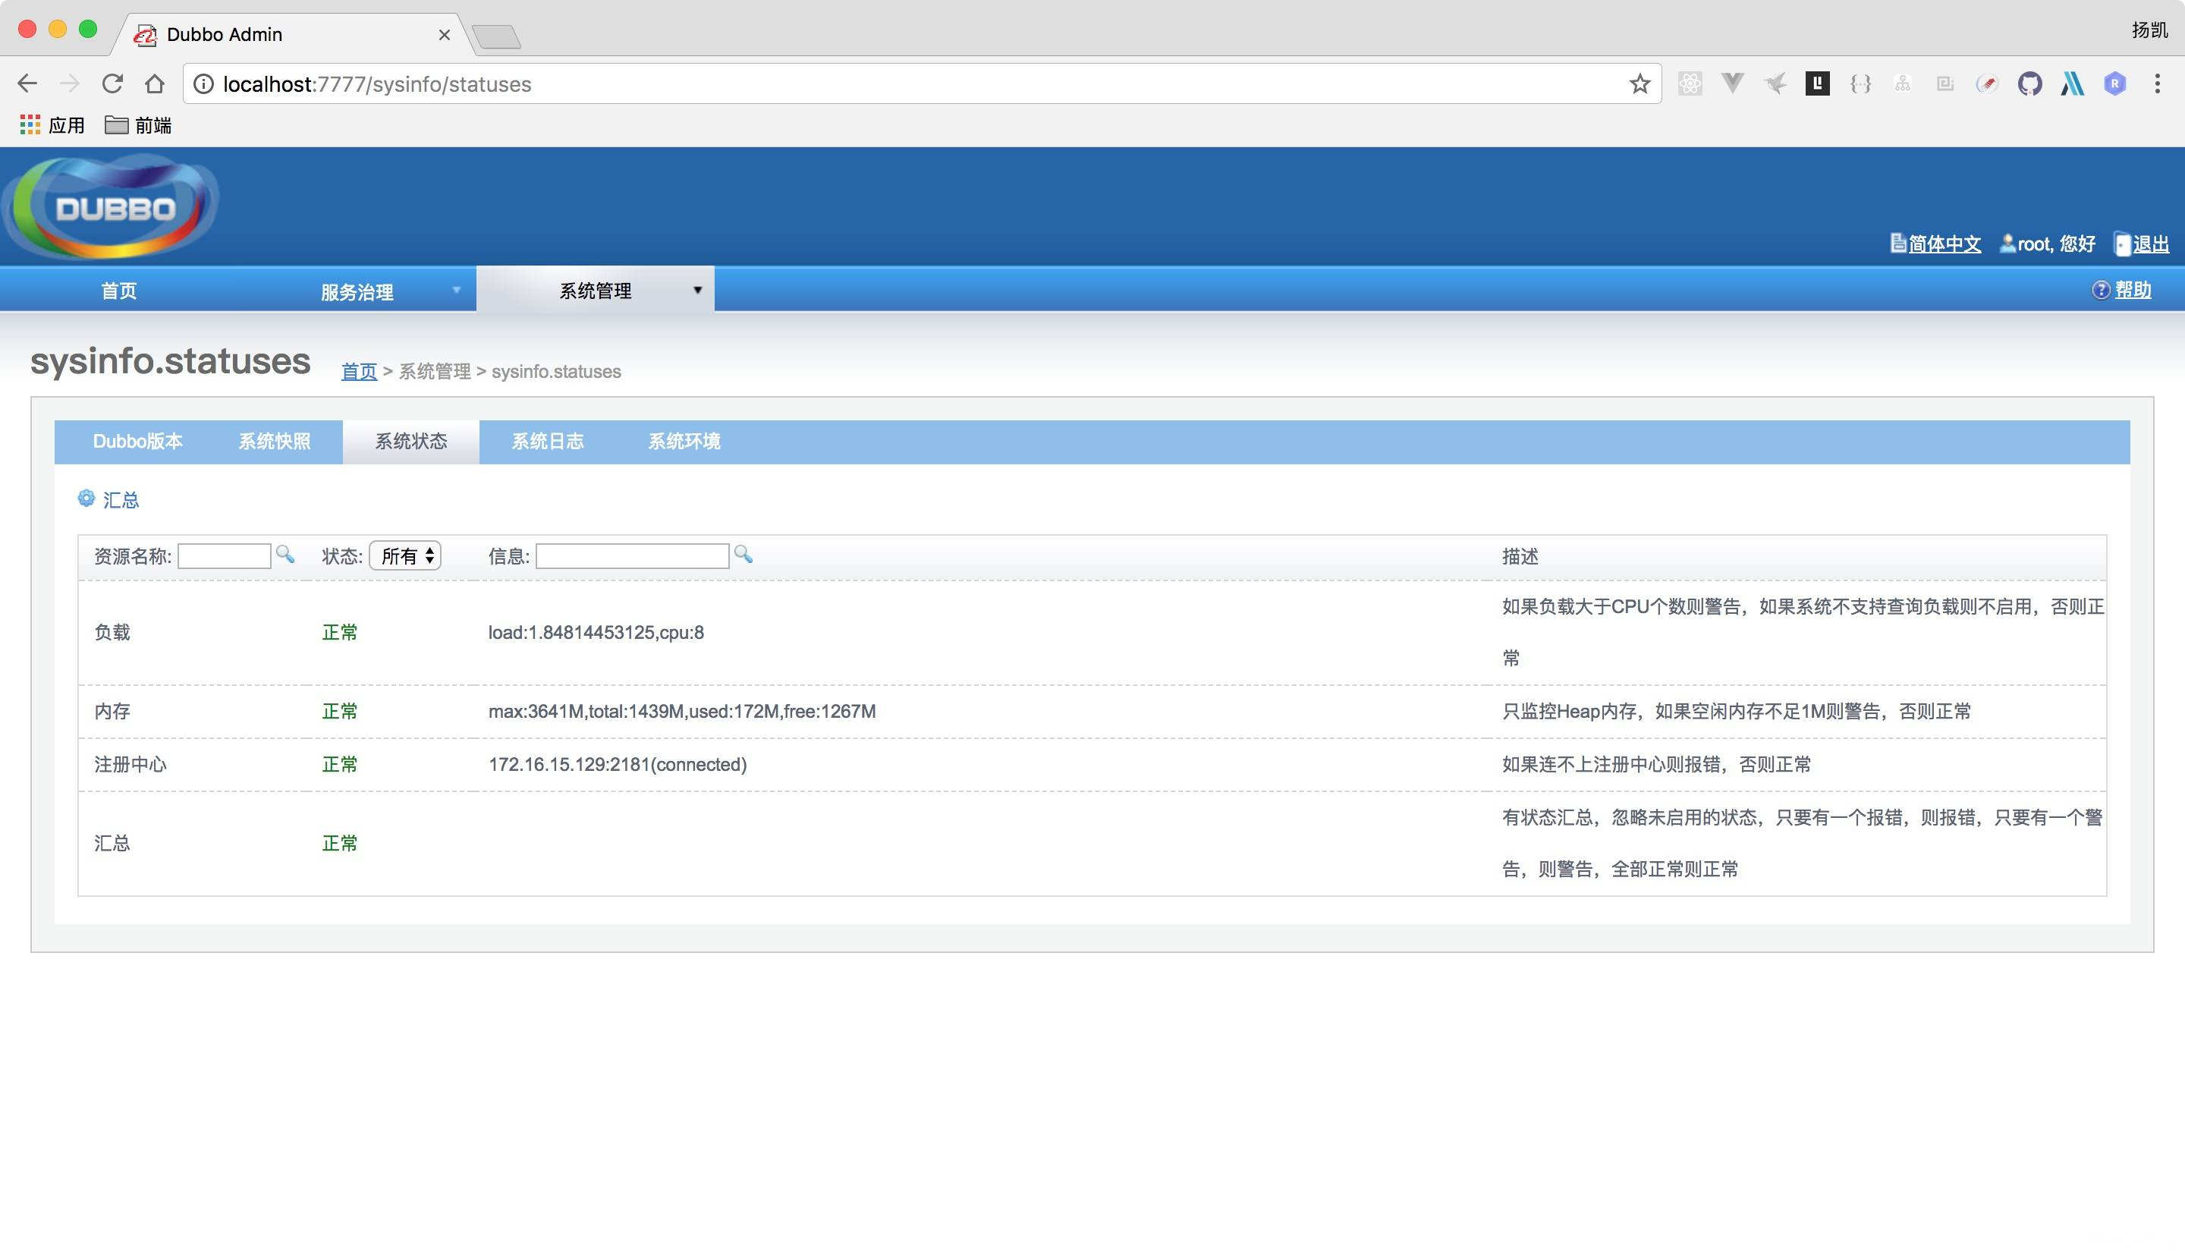2185x1258 pixels.
Task: Click the info field search magnifier icon
Action: coord(742,555)
